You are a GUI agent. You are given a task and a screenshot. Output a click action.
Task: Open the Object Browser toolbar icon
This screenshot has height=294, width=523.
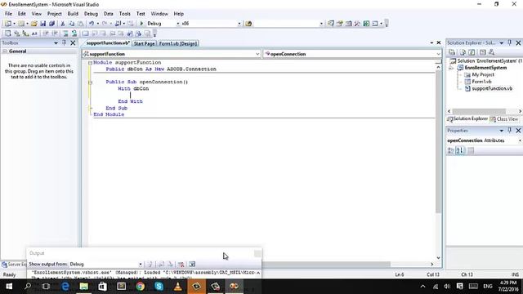349,24
